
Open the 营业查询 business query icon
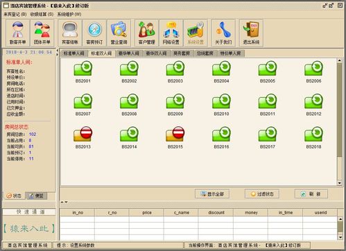pos(119,33)
